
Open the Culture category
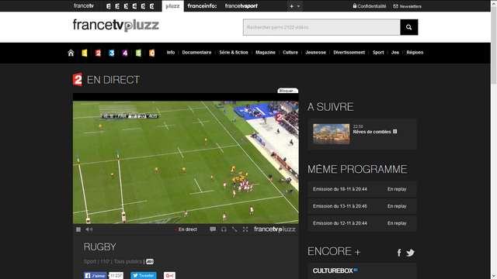(290, 53)
